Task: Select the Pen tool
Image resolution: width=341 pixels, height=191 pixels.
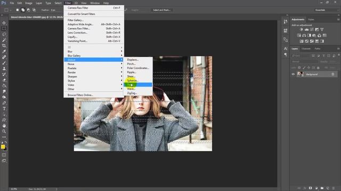Action: 4,103
